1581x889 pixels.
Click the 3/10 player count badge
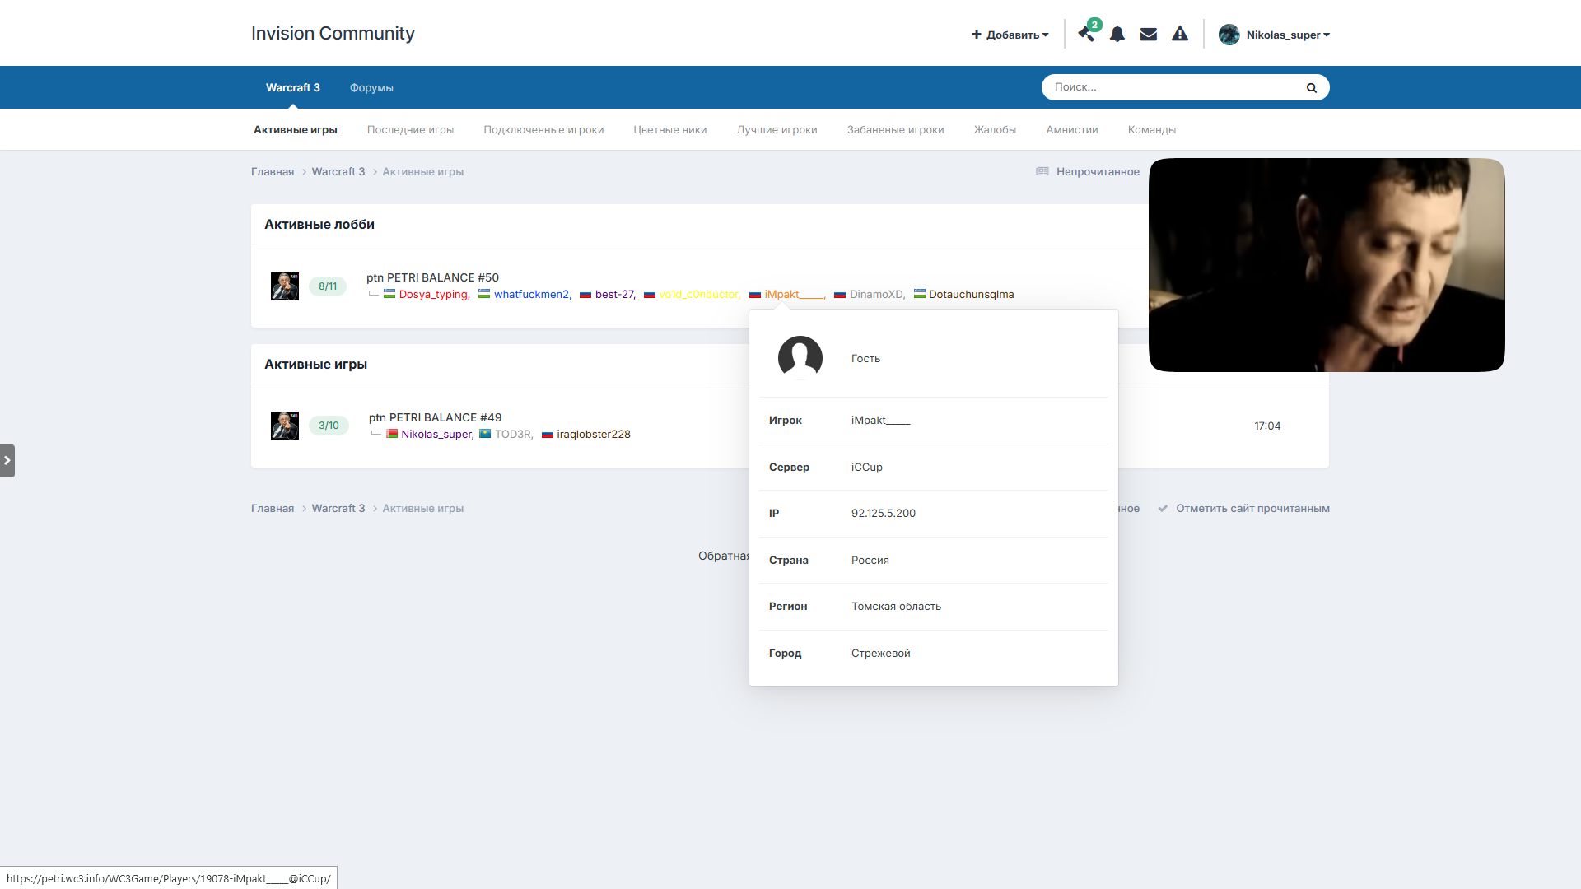click(x=329, y=426)
